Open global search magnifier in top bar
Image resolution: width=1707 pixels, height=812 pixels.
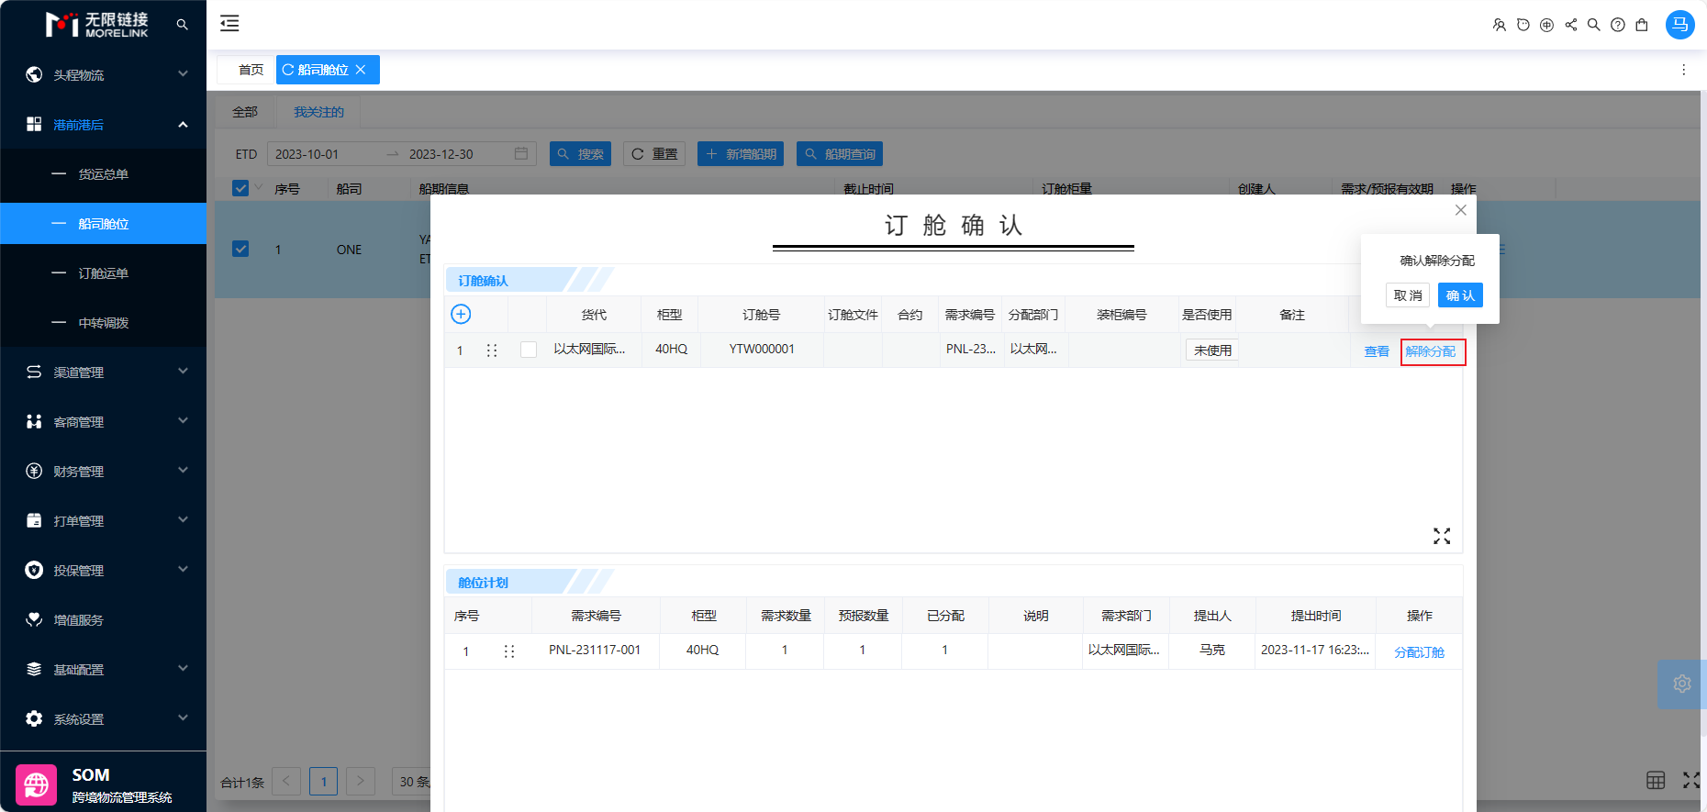1594,25
